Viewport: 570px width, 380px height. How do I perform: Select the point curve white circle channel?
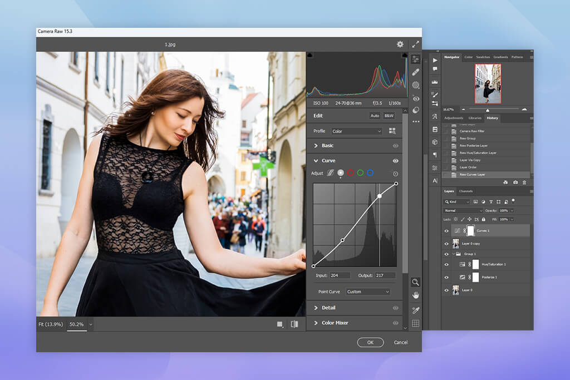pos(341,173)
